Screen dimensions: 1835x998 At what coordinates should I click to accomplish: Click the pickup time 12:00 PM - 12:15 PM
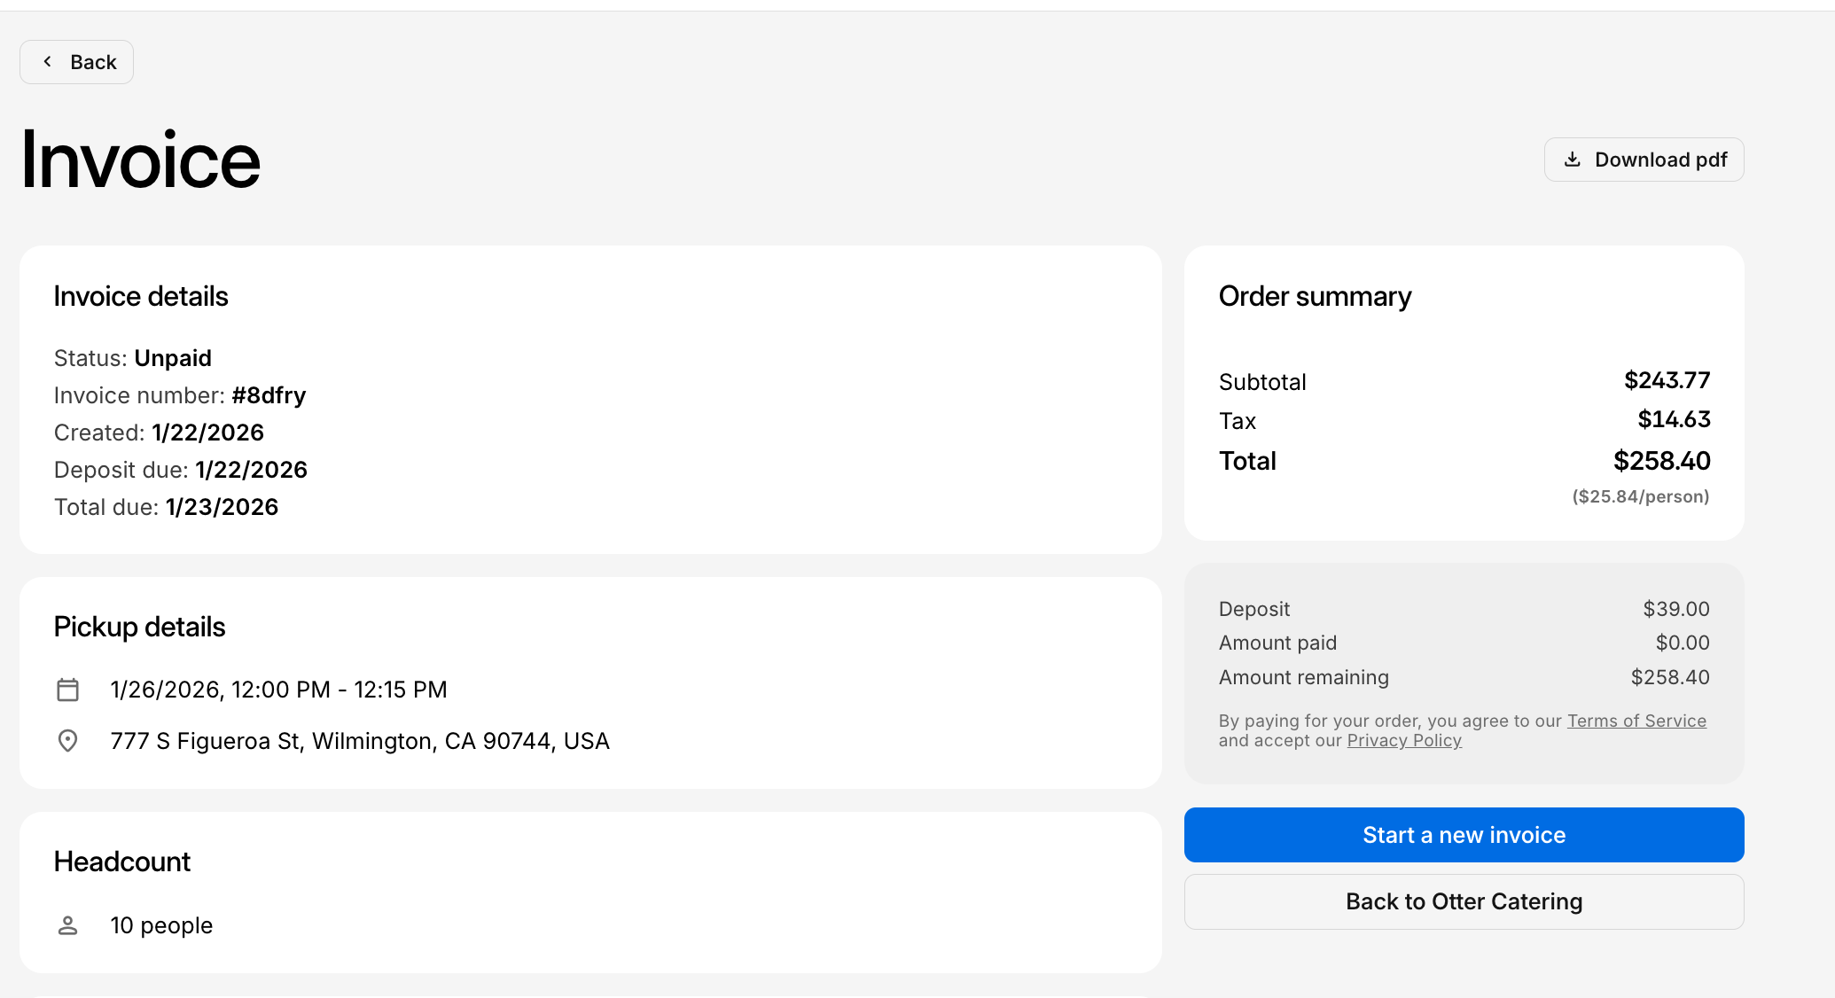(x=278, y=689)
